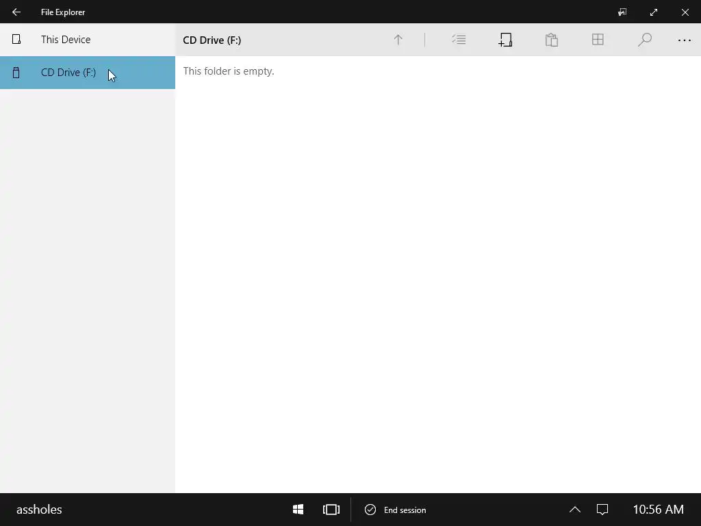The image size is (701, 526).
Task: Click the 'This folder is empty.' message
Action: click(x=229, y=71)
